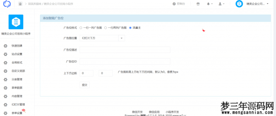Open 广告图位置 dropdown showing 幻灯片下方
Image resolution: width=276 pixels, height=116 pixels.
pyautogui.click(x=102, y=38)
